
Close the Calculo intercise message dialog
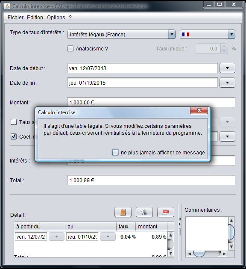point(199,110)
